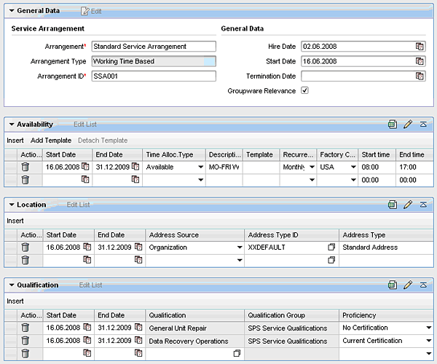Collapse the General Data section

coord(10,12)
